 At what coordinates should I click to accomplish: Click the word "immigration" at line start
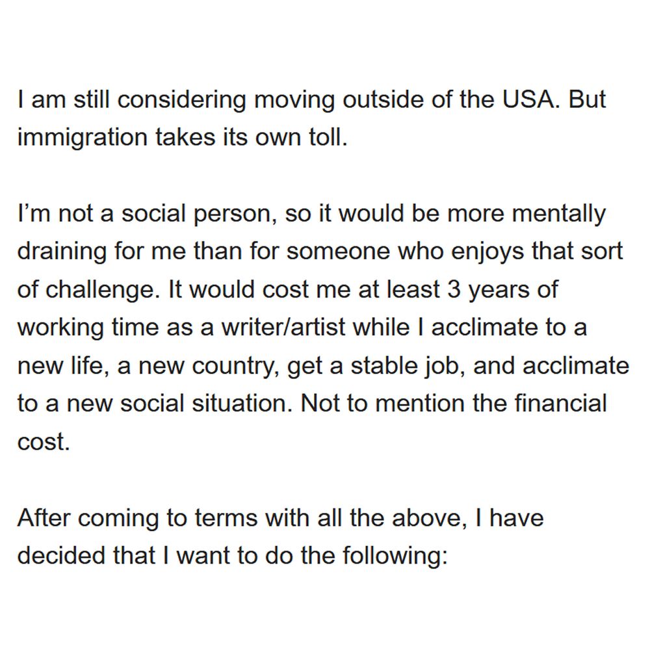coord(83,138)
